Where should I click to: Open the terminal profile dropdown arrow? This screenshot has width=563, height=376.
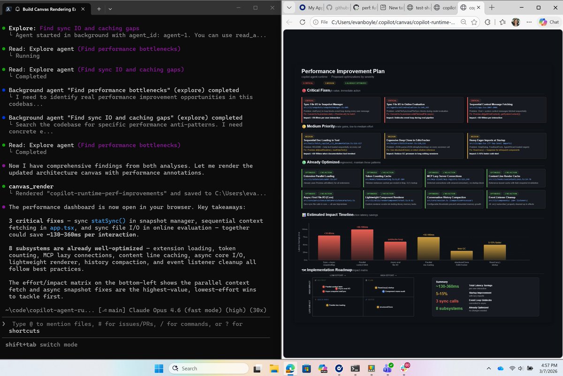[x=110, y=9]
